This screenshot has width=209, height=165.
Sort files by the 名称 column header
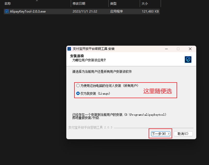point(8,4)
